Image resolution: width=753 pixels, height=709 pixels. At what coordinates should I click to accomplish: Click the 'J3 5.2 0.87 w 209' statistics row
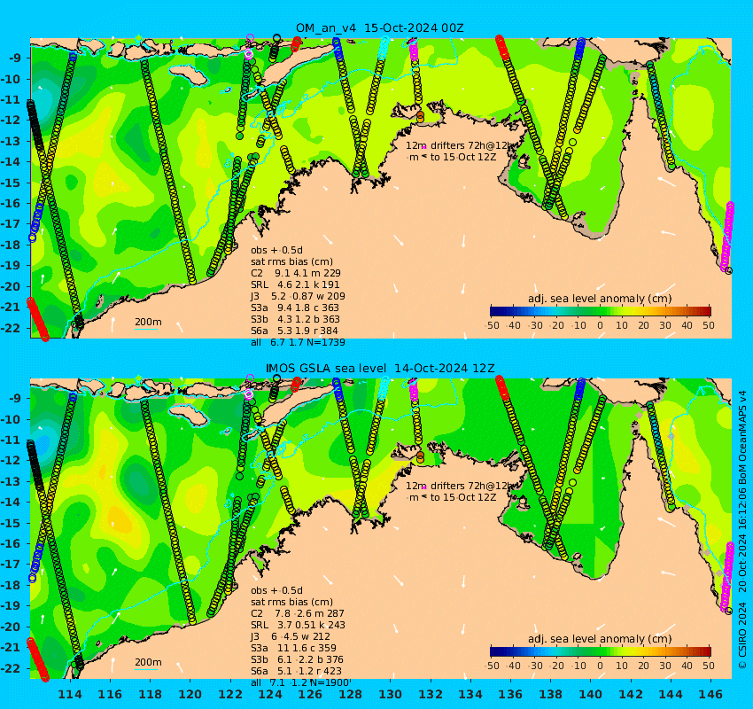point(298,296)
